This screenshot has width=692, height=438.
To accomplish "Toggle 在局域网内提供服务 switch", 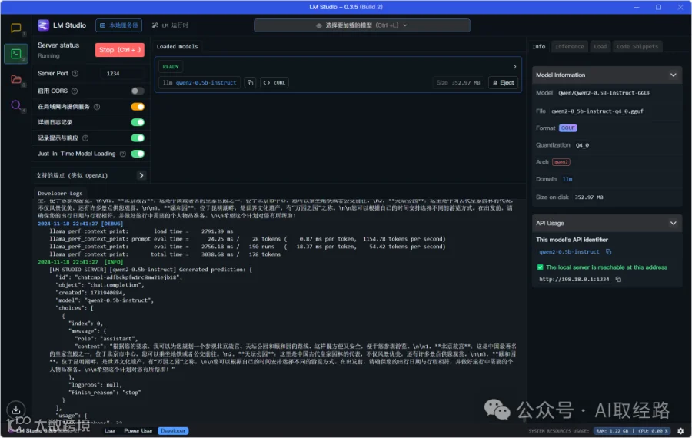I will point(138,107).
